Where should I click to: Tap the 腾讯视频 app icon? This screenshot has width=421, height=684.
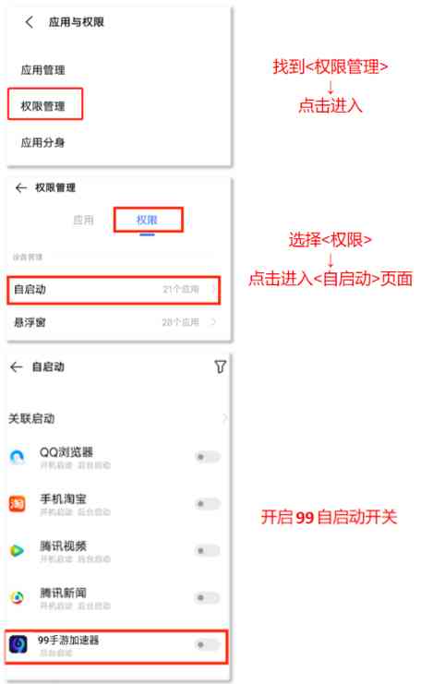tap(18, 551)
